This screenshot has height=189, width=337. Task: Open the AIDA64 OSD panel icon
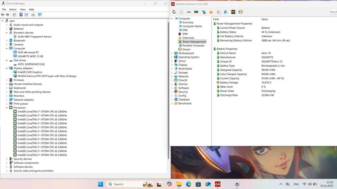233,12
